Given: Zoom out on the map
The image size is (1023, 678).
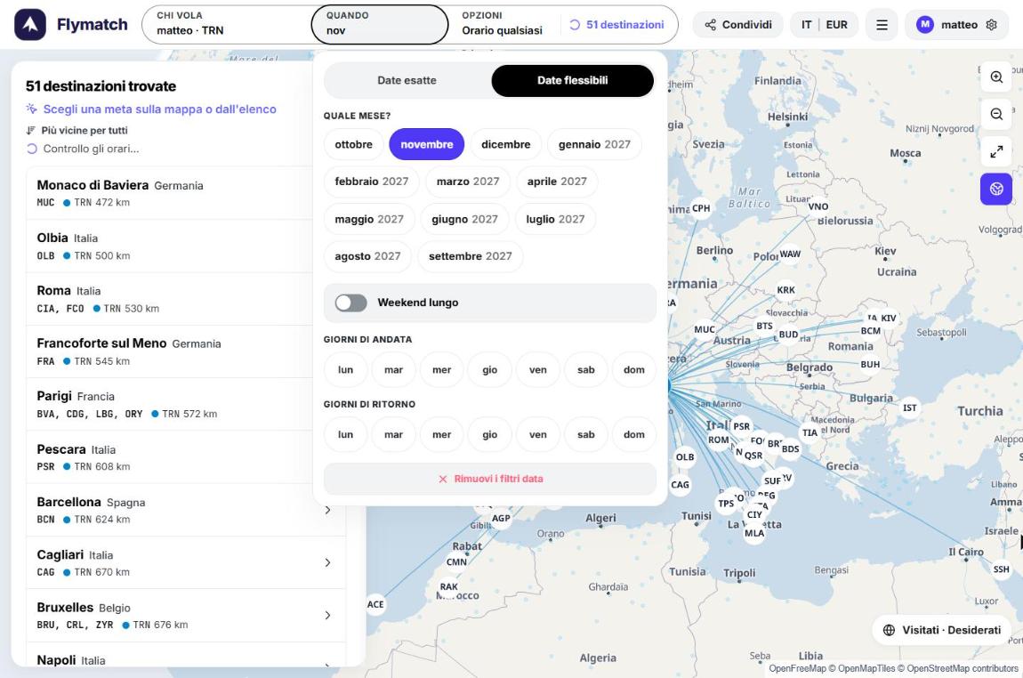Looking at the screenshot, I should [x=996, y=114].
